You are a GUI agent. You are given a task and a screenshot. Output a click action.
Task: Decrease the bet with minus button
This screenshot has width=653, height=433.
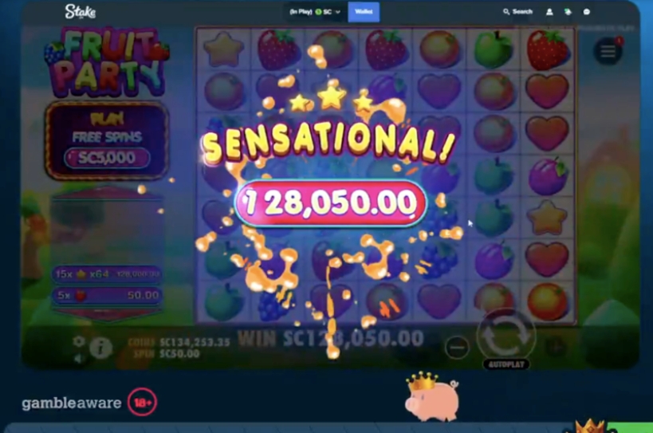pyautogui.click(x=457, y=347)
